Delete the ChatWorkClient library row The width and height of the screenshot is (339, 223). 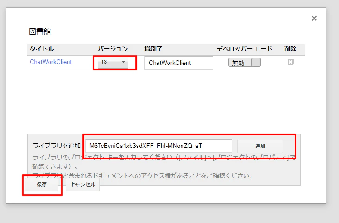click(290, 62)
